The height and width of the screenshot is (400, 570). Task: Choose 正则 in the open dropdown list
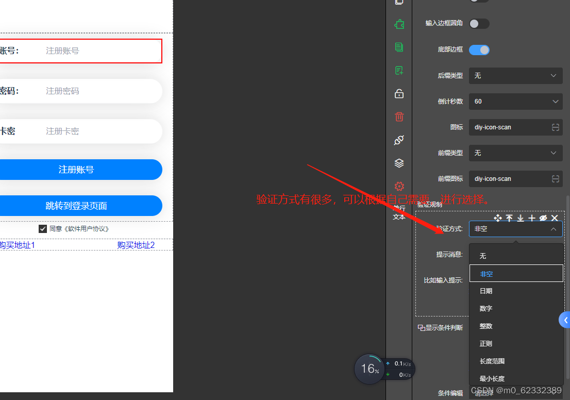[x=486, y=343]
